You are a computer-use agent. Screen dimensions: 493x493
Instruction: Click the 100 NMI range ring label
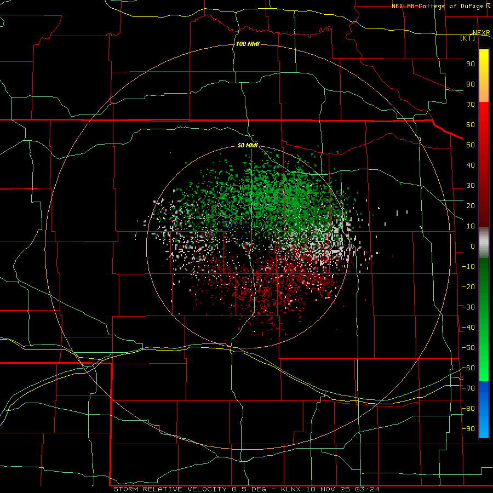click(x=248, y=44)
